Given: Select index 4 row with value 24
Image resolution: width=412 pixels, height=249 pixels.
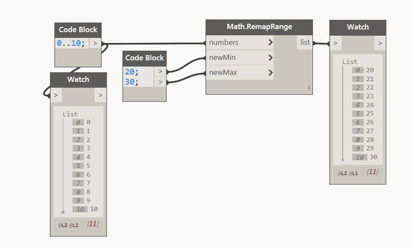Looking at the screenshot, I should click(363, 105).
